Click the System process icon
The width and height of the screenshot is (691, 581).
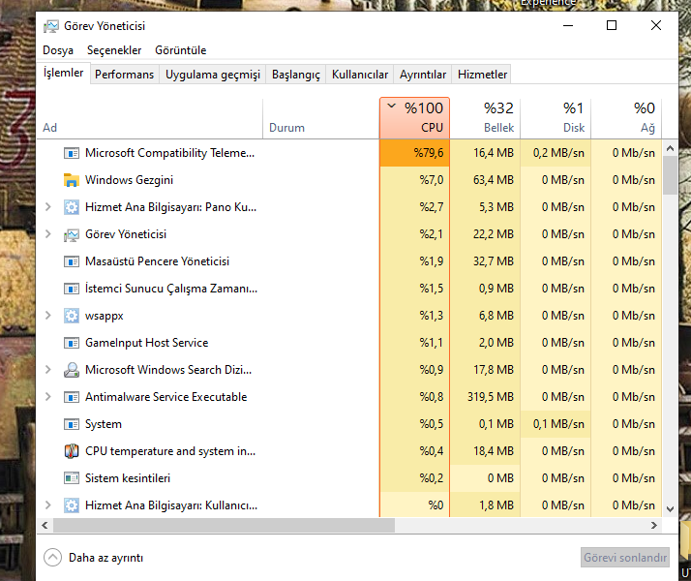[72, 424]
